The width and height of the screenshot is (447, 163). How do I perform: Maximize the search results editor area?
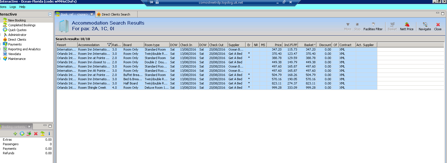[443, 13]
